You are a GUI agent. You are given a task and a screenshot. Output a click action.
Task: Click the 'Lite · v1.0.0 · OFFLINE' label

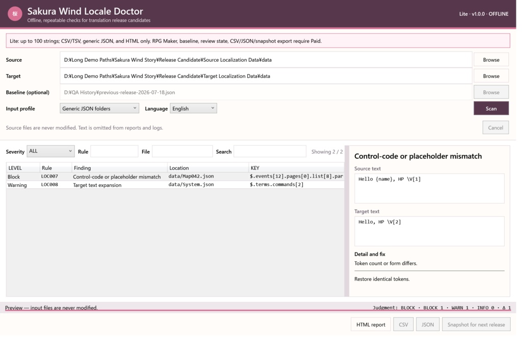(484, 14)
